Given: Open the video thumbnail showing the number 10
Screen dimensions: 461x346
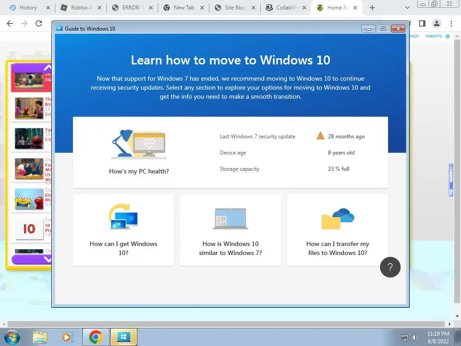Looking at the screenshot, I should pos(29,229).
